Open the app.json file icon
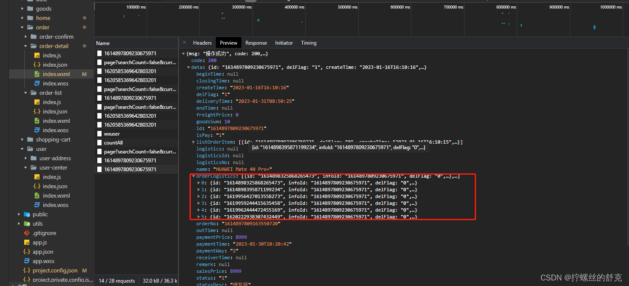This screenshot has height=286, width=629. click(x=27, y=252)
